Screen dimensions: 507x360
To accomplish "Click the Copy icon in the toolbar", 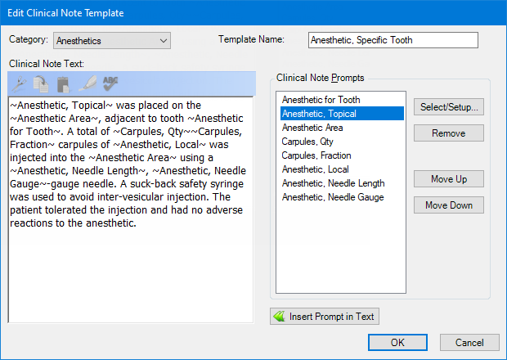I will tap(41, 83).
